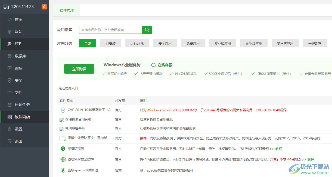This screenshot has height=177, width=332.
Task: Click the grid icon next to 软件商店
Action: click(10, 117)
